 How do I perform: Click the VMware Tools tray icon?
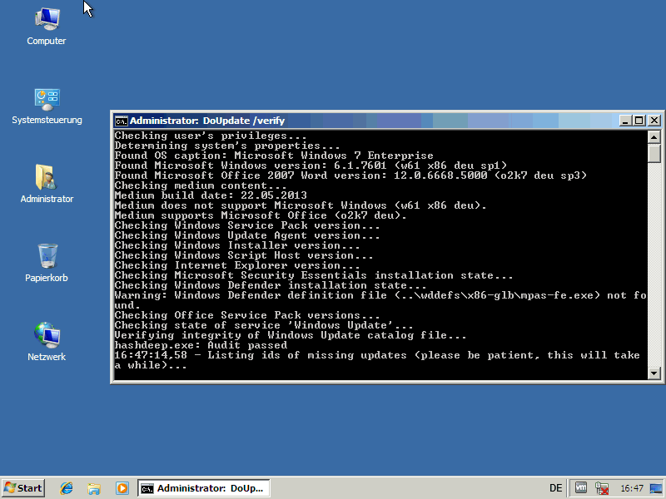tap(582, 488)
